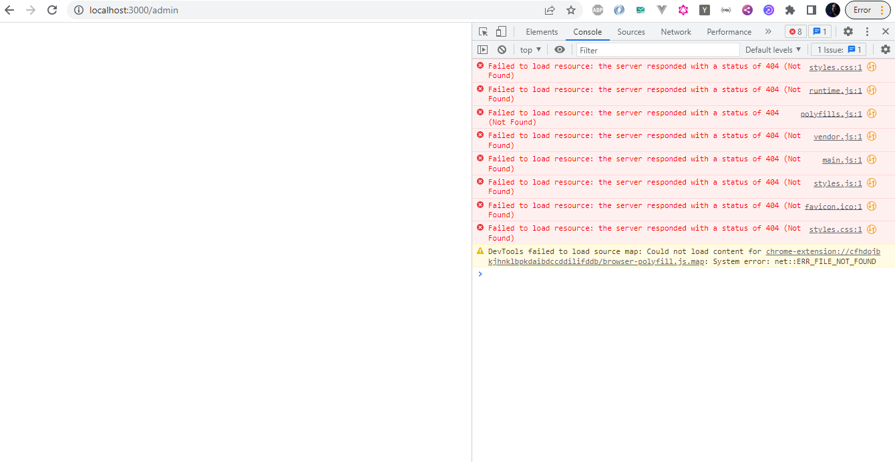895x462 pixels.
Task: Create a live expression with eye icon
Action: tap(560, 49)
